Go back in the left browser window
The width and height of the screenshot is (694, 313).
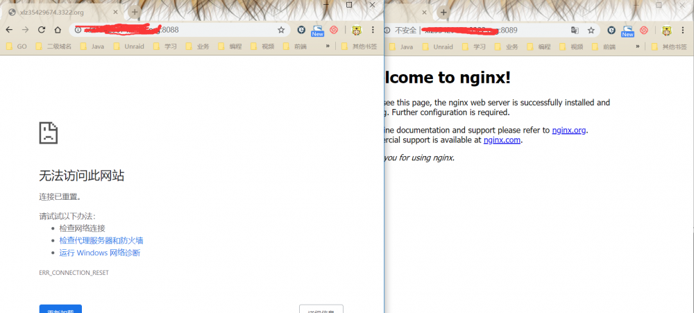[x=9, y=30]
